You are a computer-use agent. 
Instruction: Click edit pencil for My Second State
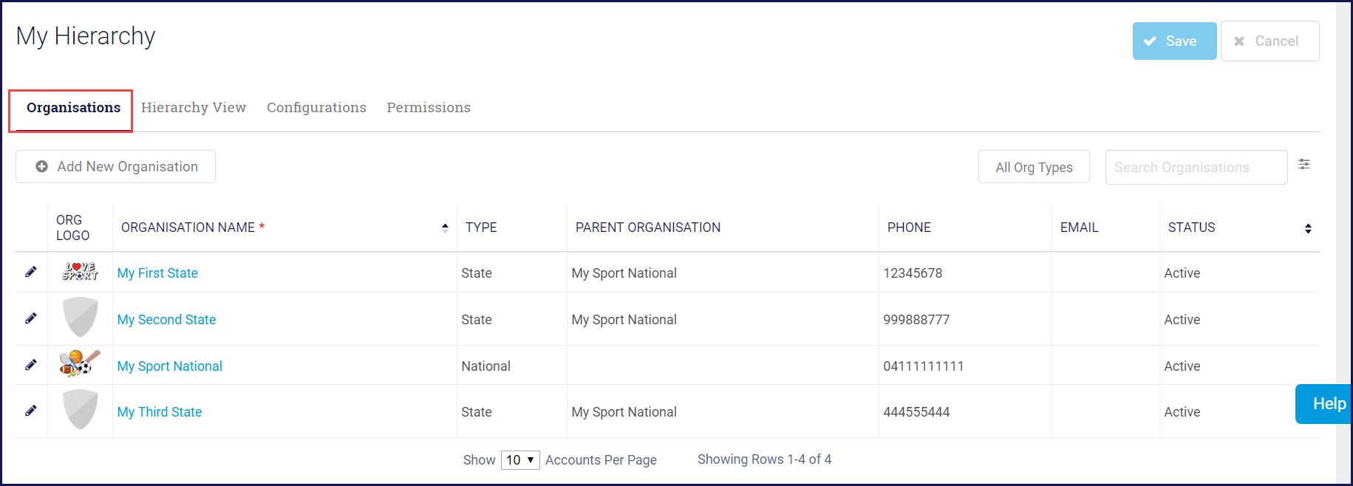click(31, 318)
